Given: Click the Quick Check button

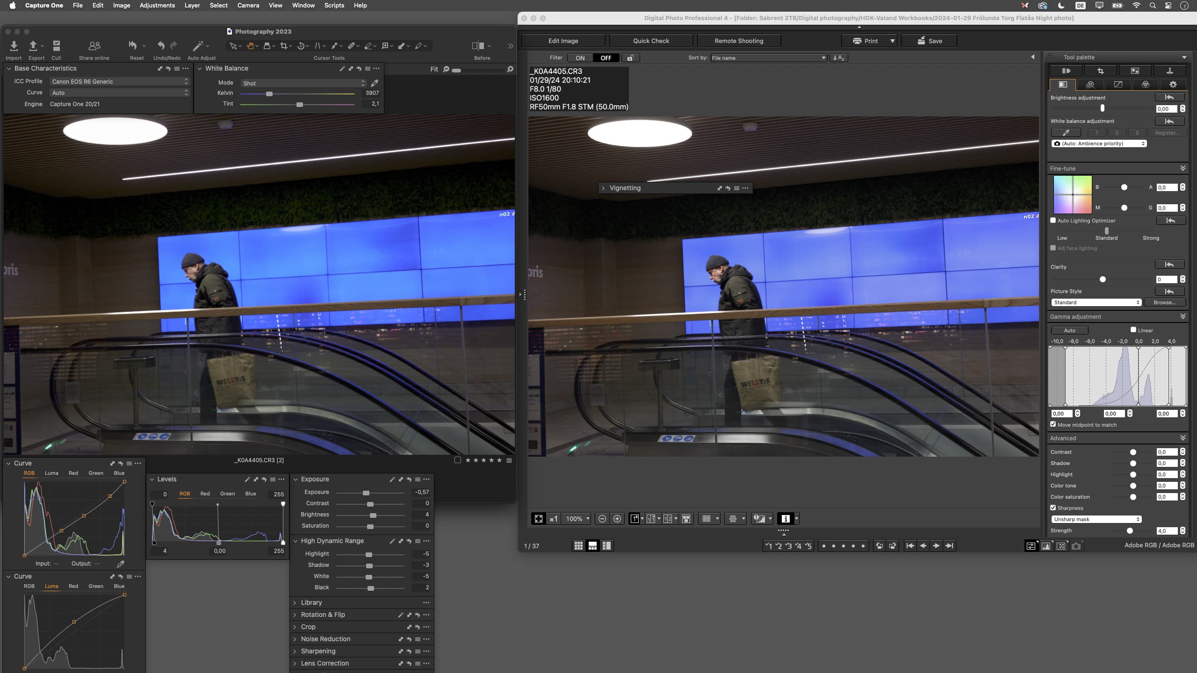Looking at the screenshot, I should 651,41.
